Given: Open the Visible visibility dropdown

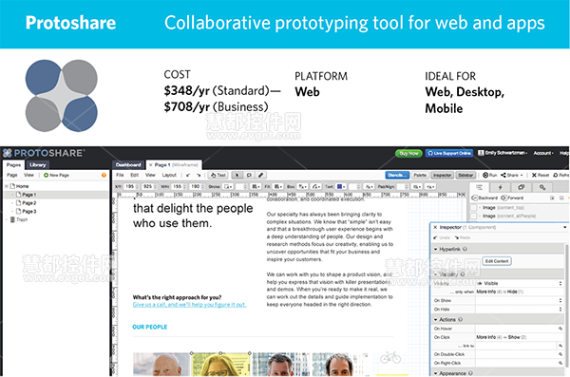Looking at the screenshot, I should coord(519,283).
